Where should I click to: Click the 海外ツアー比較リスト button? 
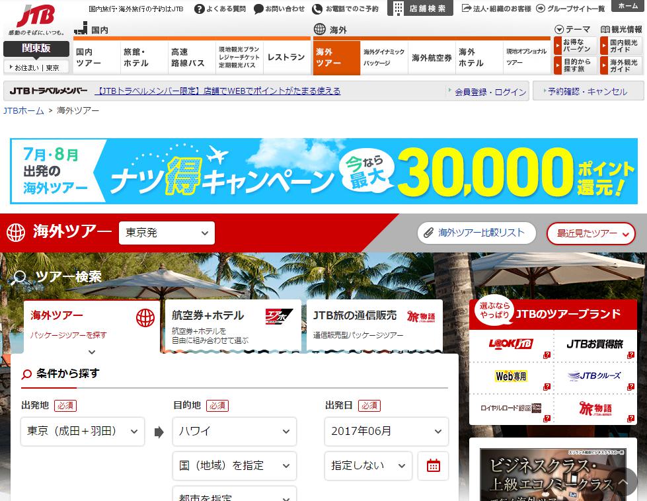(x=476, y=233)
